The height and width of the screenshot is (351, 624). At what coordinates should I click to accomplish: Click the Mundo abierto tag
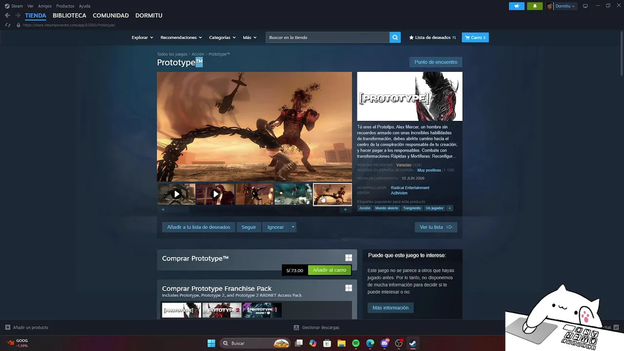(387, 208)
